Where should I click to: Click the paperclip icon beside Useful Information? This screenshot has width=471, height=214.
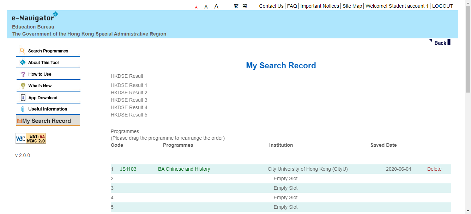23,109
